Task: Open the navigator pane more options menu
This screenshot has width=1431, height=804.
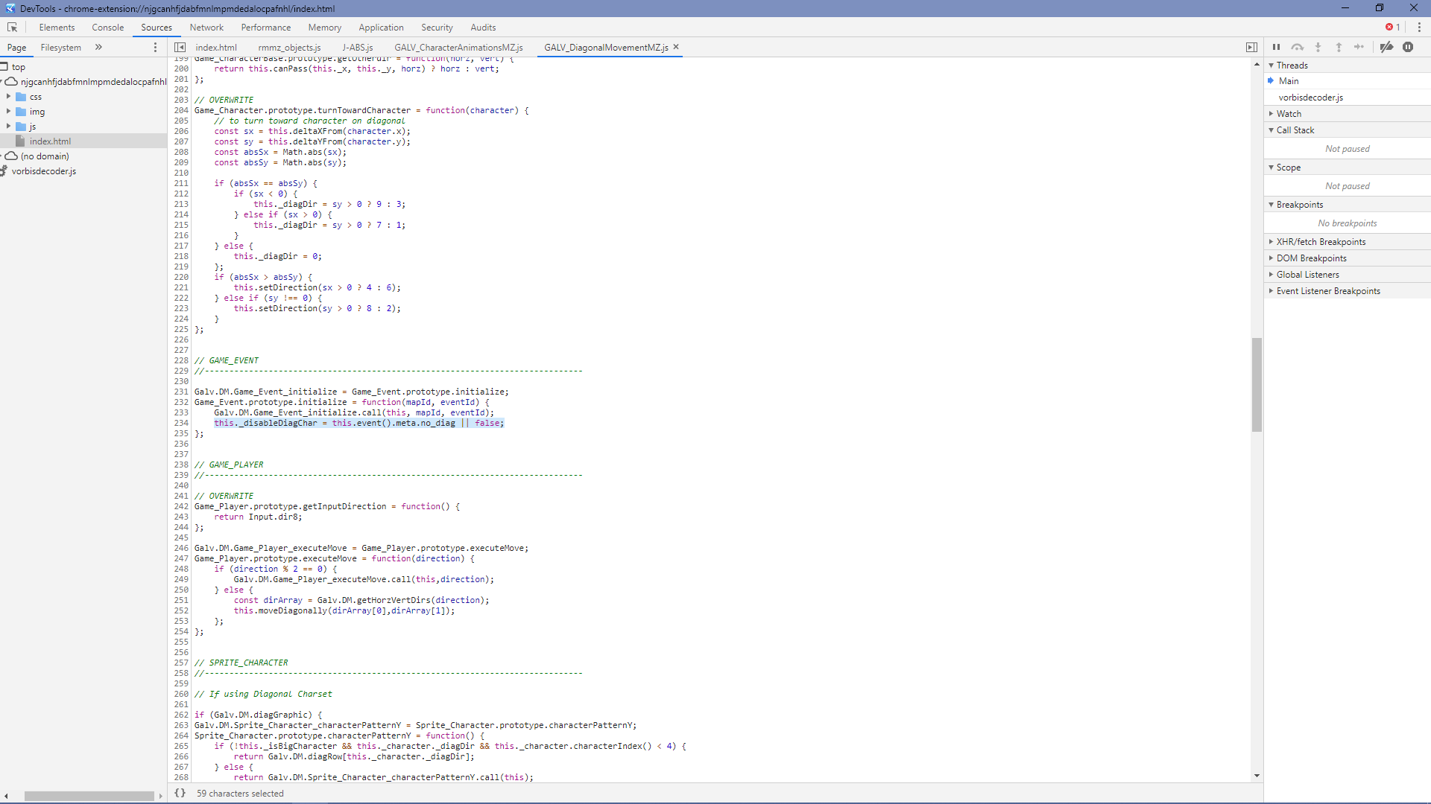Action: pos(155,47)
